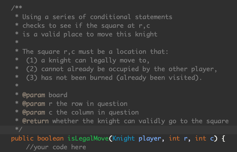Click the isLegalMove method name
The image size is (237, 152).
coord(88,138)
